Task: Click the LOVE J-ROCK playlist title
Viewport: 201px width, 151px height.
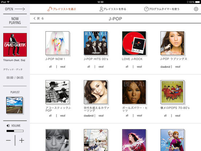Action: click(x=132, y=59)
